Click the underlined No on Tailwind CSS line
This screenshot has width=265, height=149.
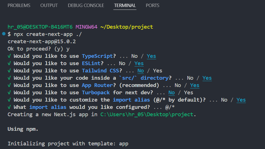[x=141, y=71]
